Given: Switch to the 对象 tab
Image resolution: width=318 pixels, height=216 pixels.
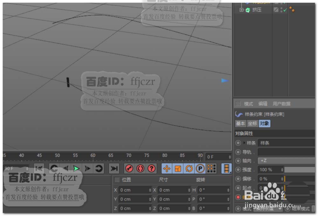Looking at the screenshot, I should click(x=265, y=123).
